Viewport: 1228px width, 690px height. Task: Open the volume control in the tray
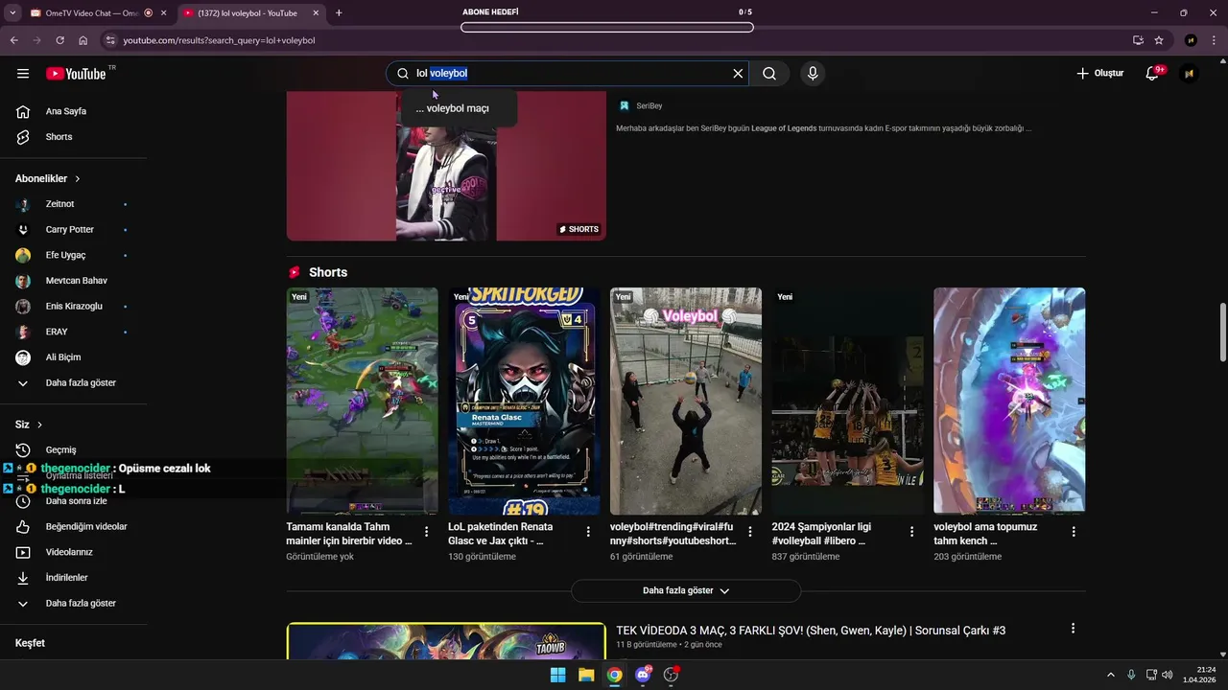(1168, 675)
